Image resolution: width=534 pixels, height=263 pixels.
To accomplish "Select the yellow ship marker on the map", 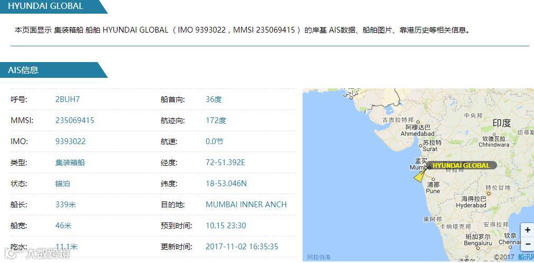I will click(x=420, y=176).
